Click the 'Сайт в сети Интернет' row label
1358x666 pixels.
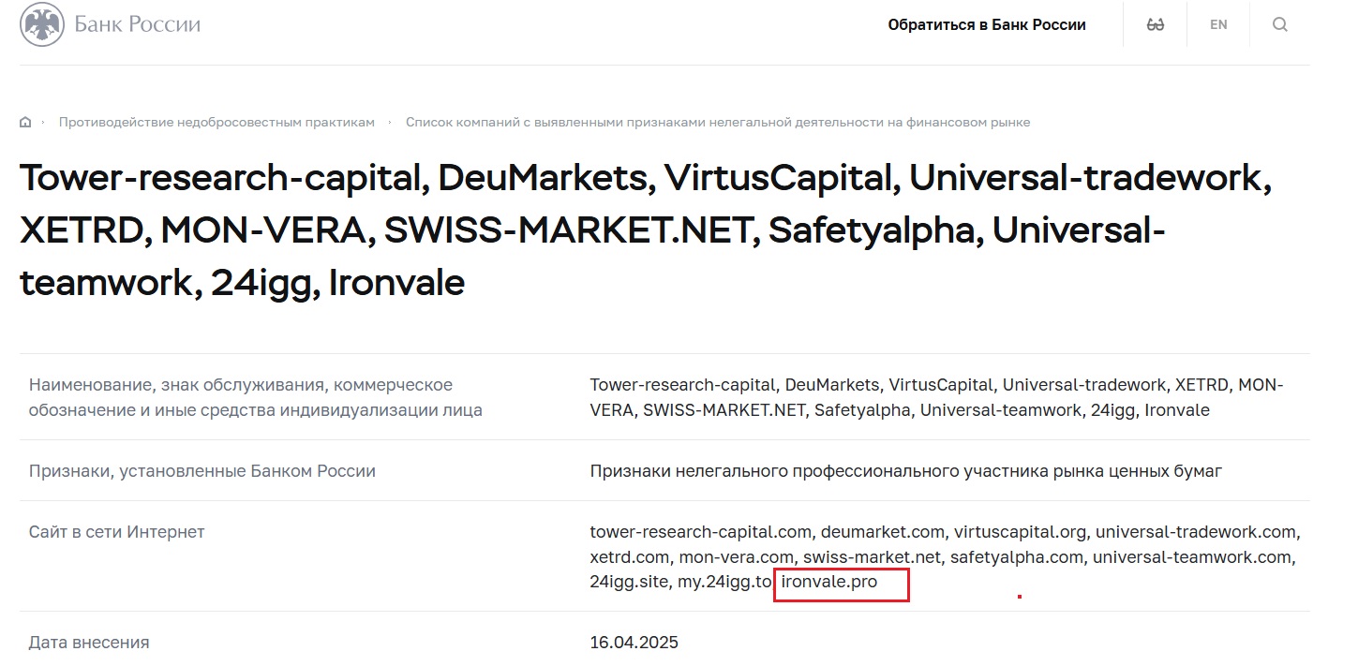pos(116,532)
